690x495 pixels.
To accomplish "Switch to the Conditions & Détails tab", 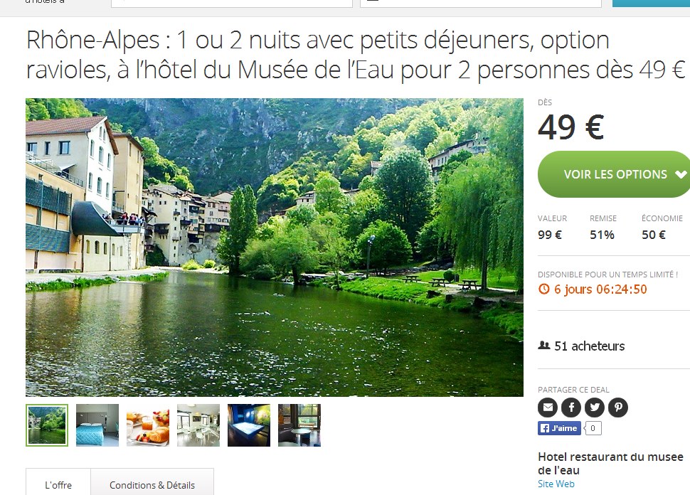I will coord(152,484).
